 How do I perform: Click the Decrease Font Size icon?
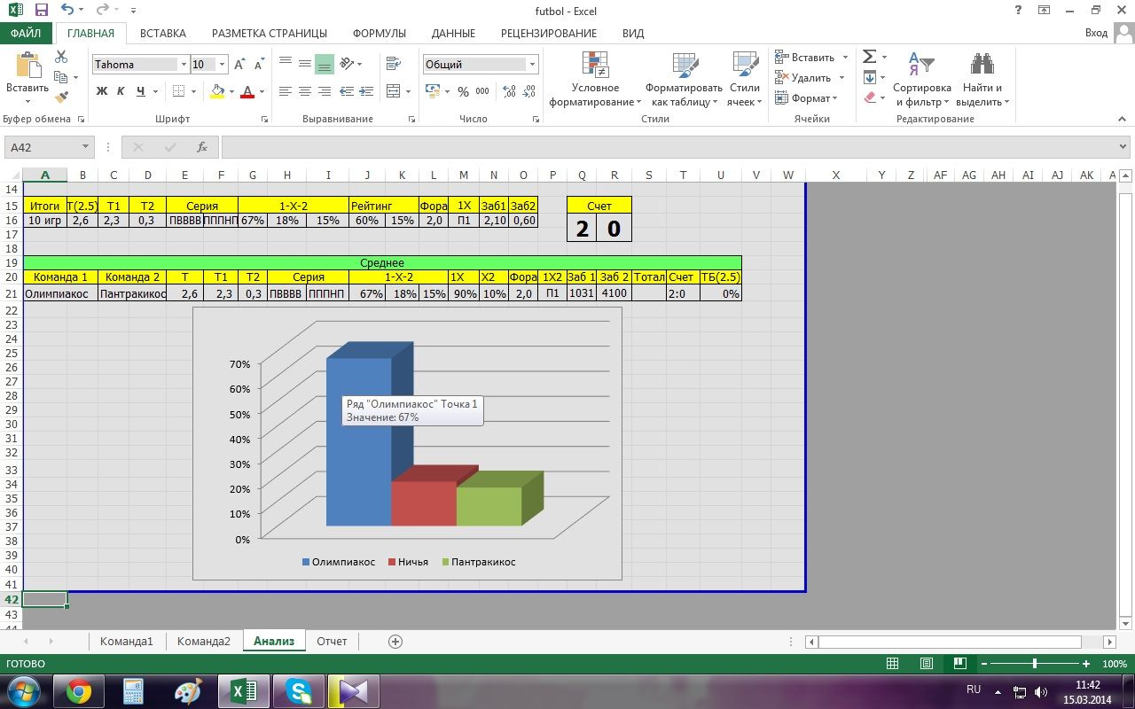[260, 65]
